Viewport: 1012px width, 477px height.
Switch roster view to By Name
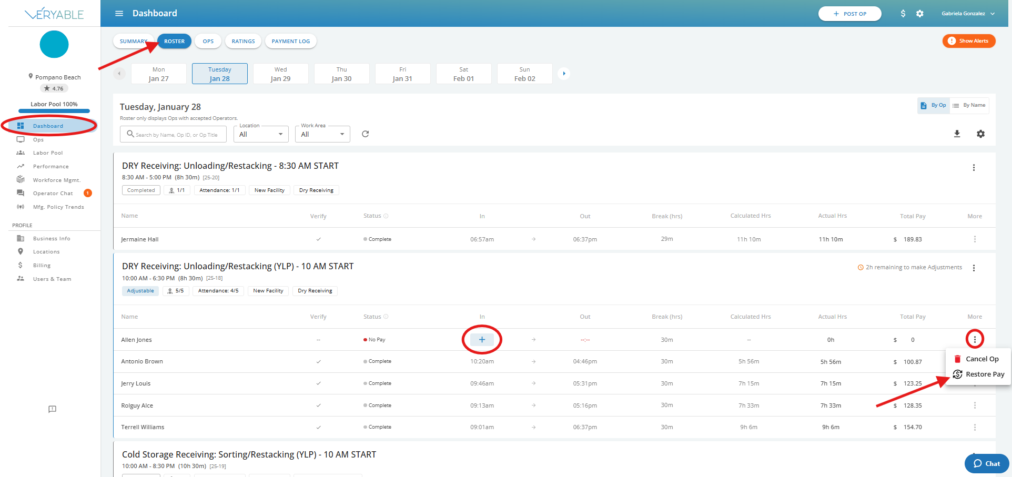point(969,105)
